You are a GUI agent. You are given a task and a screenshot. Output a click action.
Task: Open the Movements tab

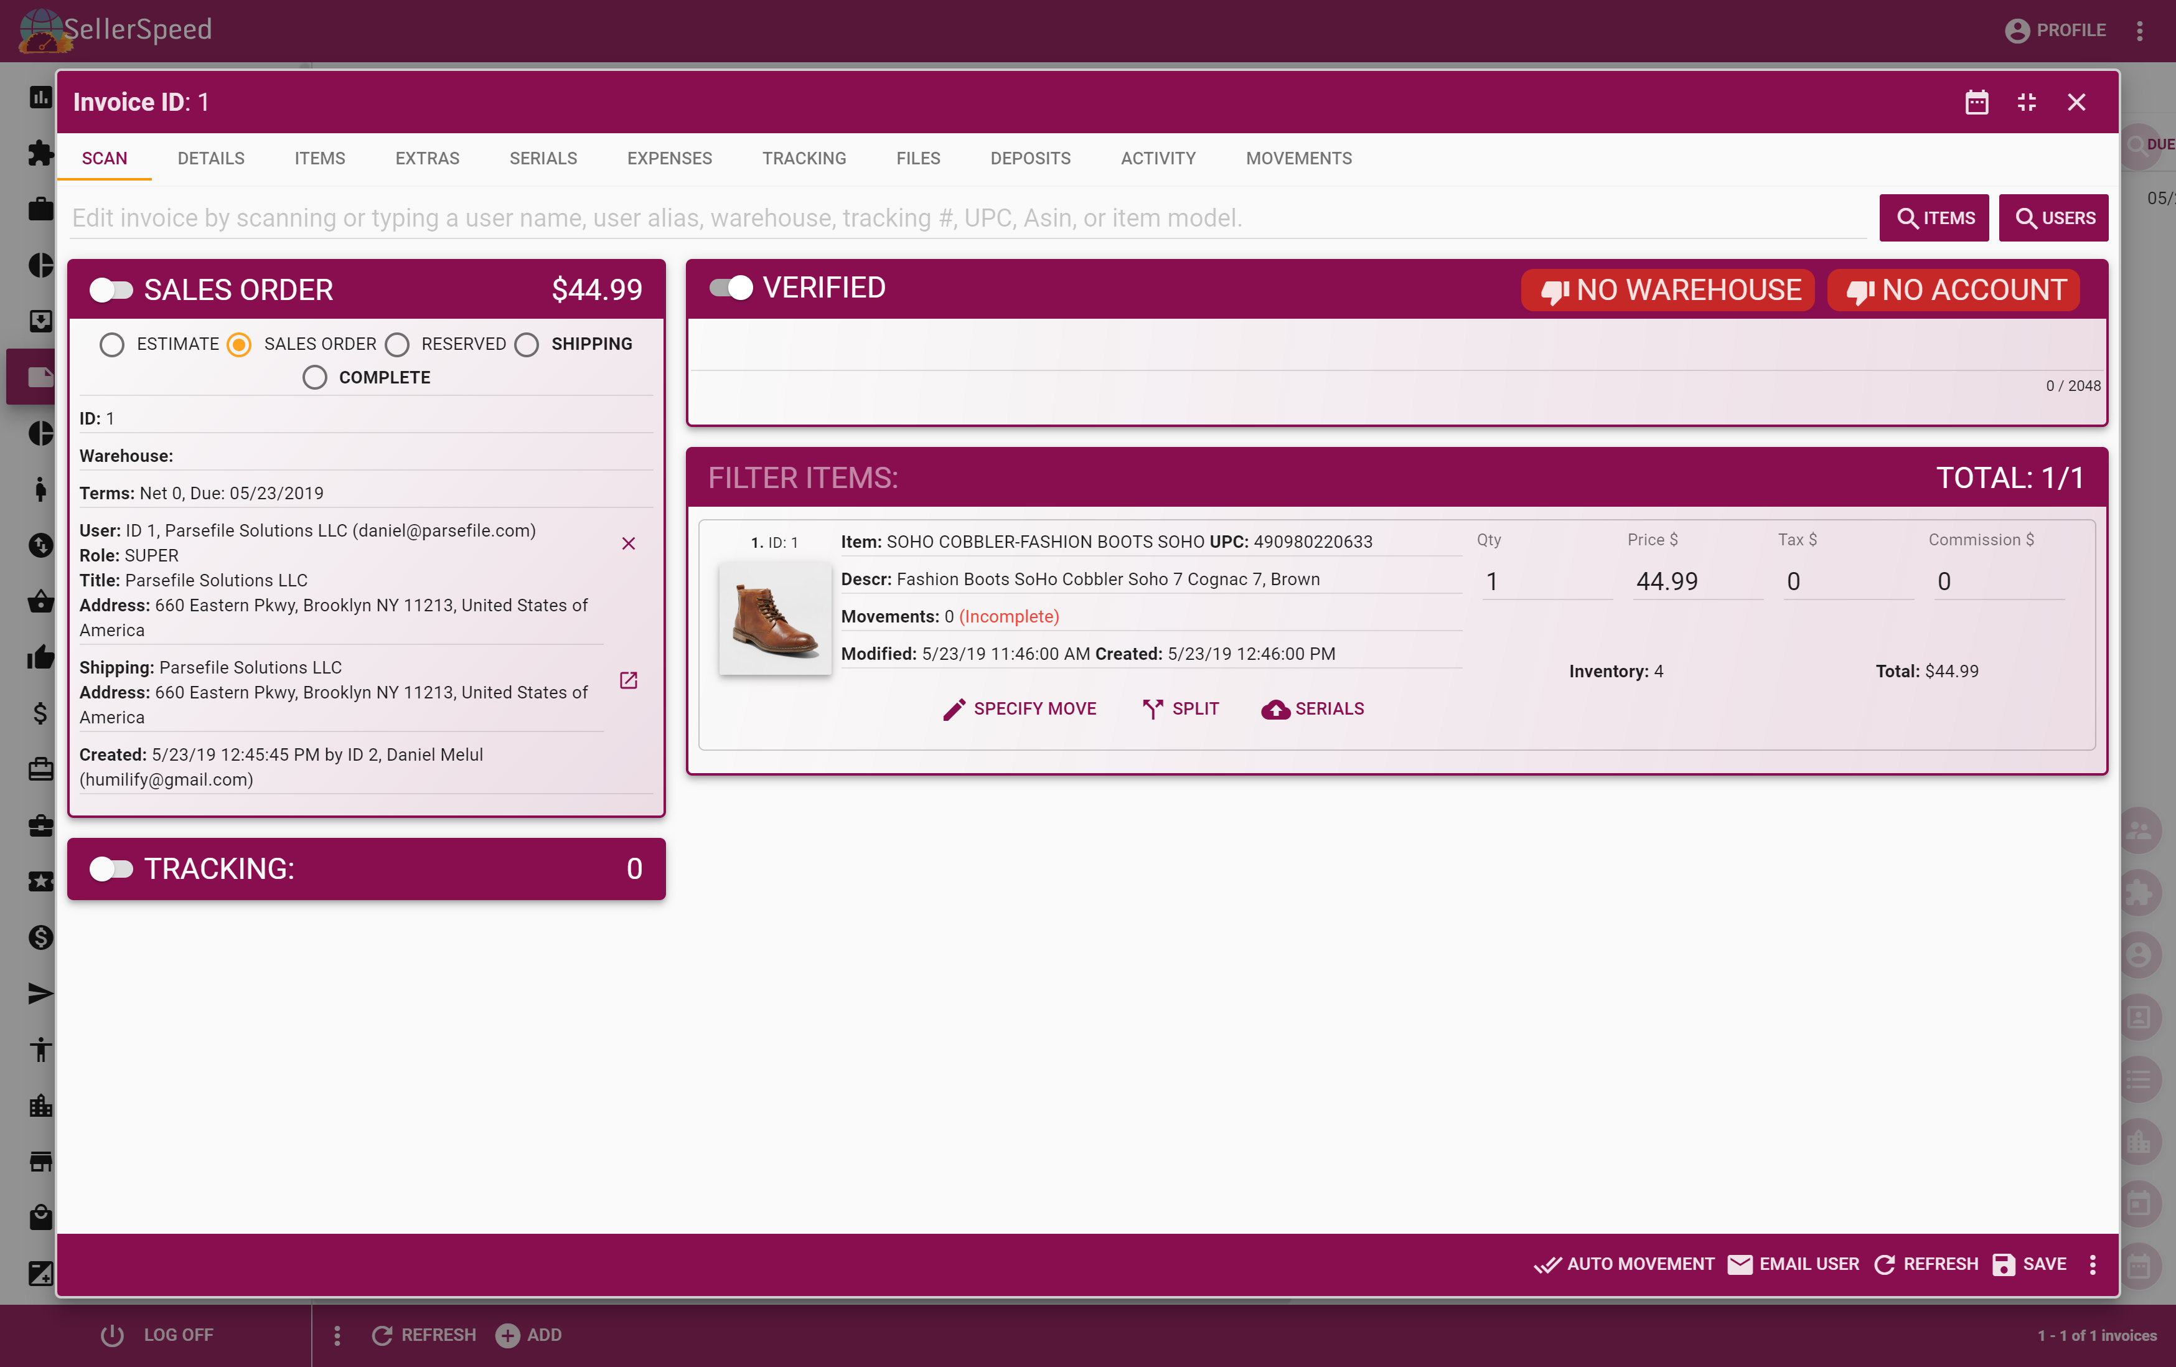pos(1298,158)
